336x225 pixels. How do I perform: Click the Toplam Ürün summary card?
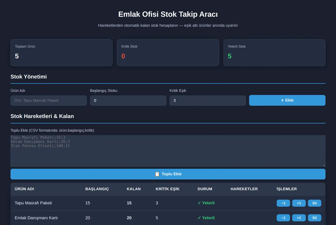tap(62, 53)
